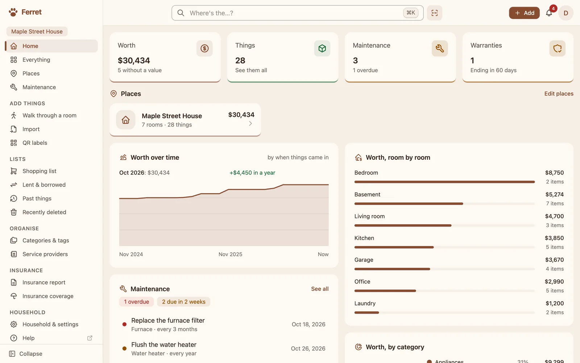Click the Bedroom worth bar
580x363 pixels.
444,182
